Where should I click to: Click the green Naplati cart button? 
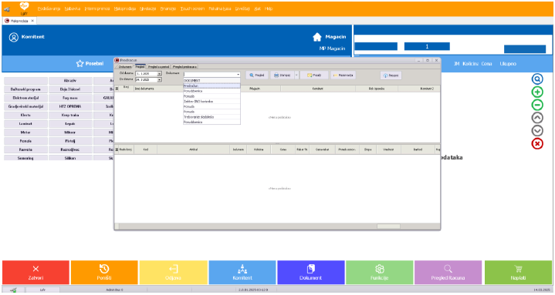coord(518,273)
